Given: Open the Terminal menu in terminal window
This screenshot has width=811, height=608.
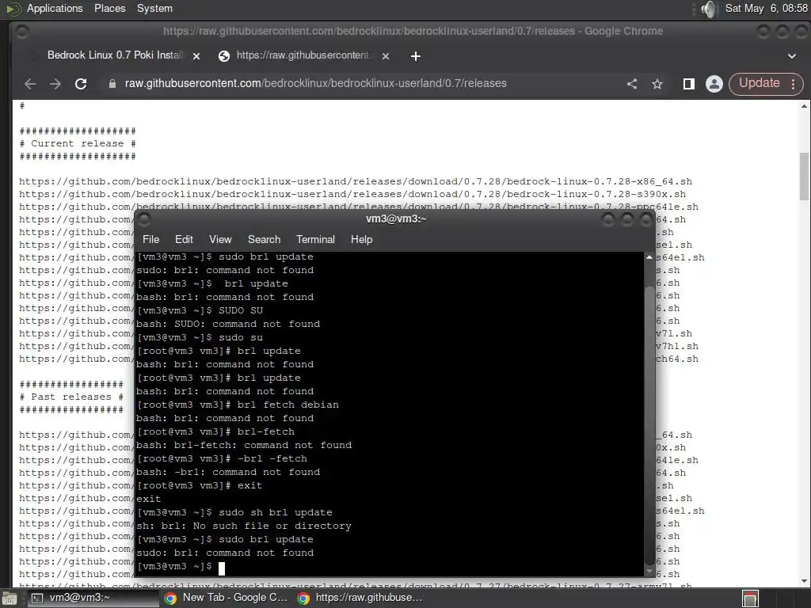Looking at the screenshot, I should [x=315, y=239].
